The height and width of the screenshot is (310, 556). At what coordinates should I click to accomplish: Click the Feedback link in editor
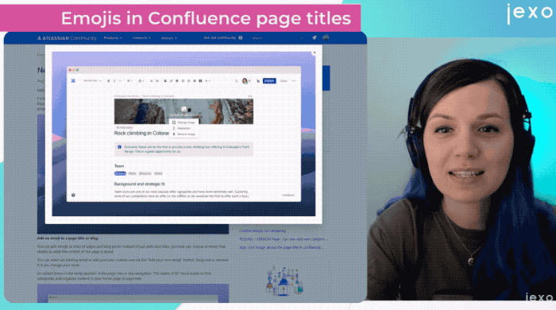[x=288, y=195]
